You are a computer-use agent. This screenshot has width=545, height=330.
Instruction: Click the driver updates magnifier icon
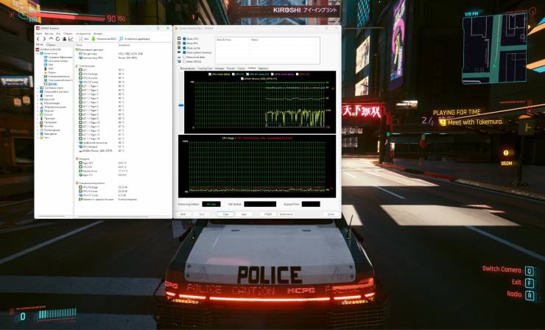coord(121,39)
